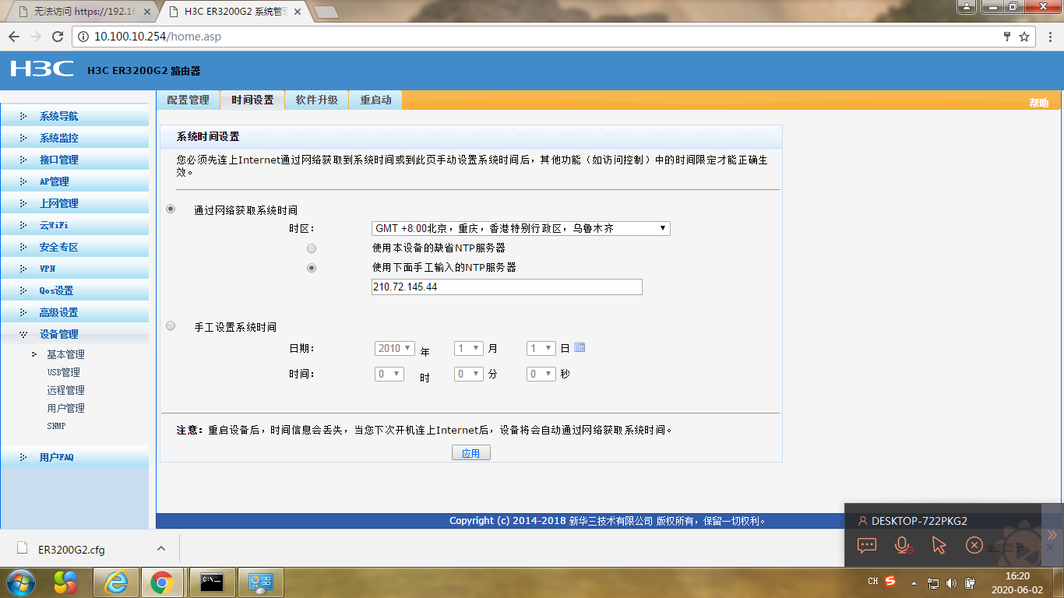The image size is (1064, 598).
Task: Open the Windows Start menu
Action: click(x=20, y=582)
